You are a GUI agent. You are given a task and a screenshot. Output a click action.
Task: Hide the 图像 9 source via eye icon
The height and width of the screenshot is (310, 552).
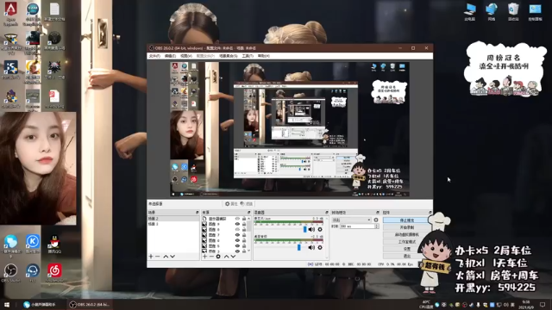pos(237,224)
